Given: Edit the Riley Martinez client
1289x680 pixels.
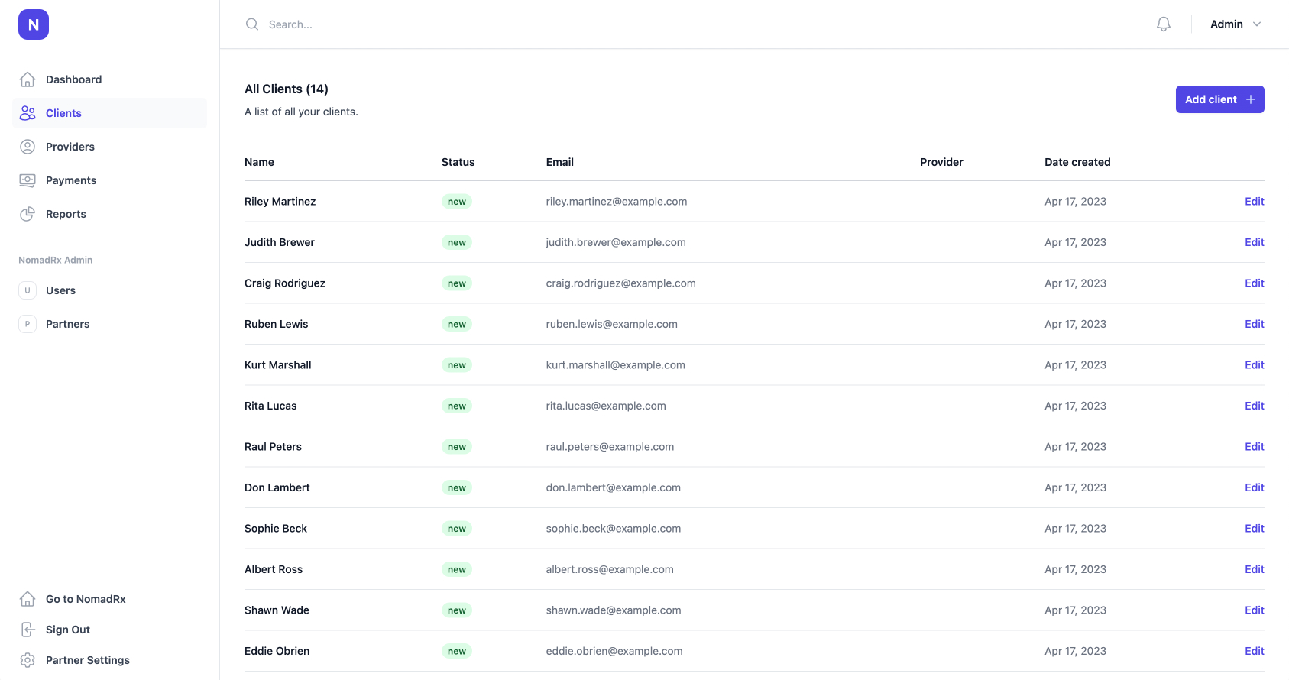Looking at the screenshot, I should tap(1254, 202).
